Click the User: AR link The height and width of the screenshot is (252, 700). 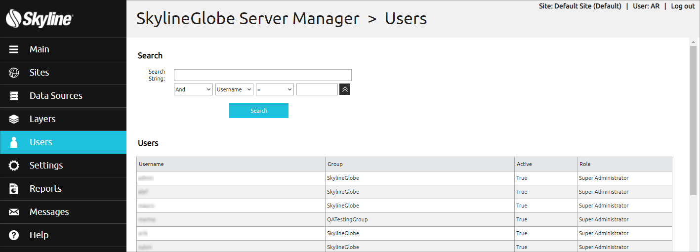(x=646, y=6)
